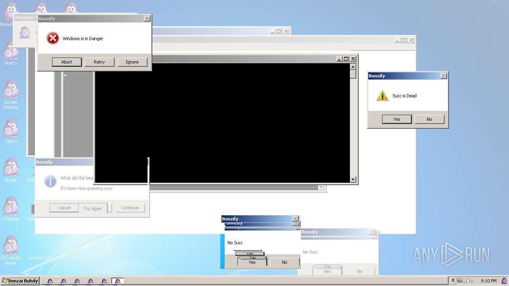The image size is (509, 286).
Task: Click the 9:10 PM taskbar clock
Action: click(488, 281)
